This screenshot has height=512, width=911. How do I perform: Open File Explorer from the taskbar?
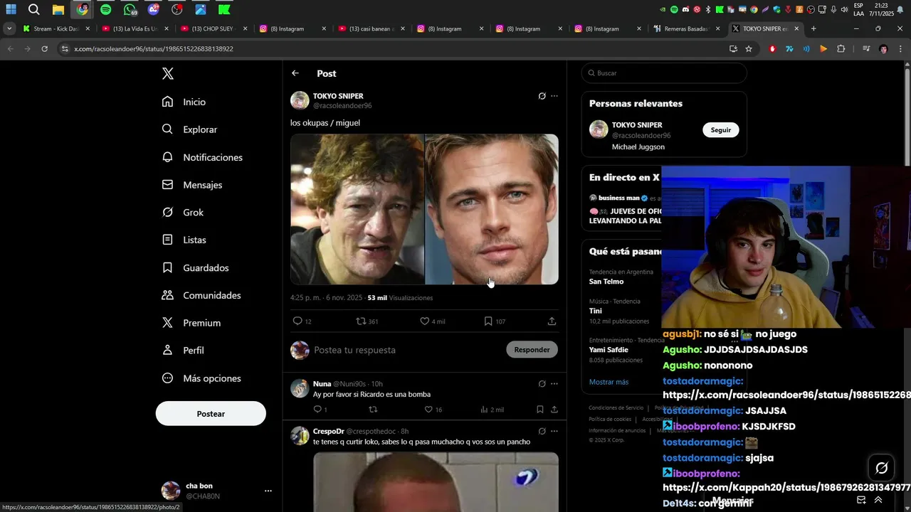tap(58, 9)
